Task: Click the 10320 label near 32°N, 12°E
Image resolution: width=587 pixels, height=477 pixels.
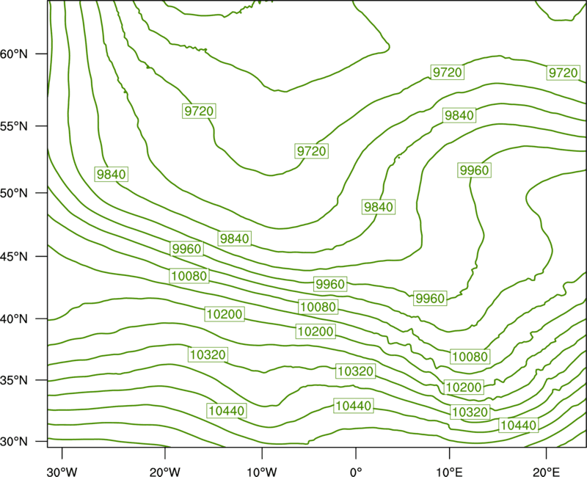Action: pos(470,412)
